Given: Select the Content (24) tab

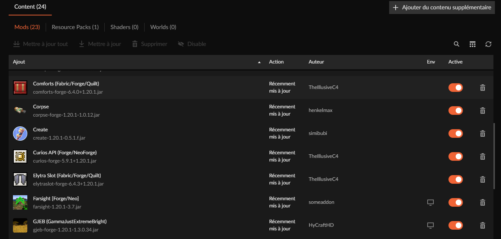Looking at the screenshot, I should point(30,6).
